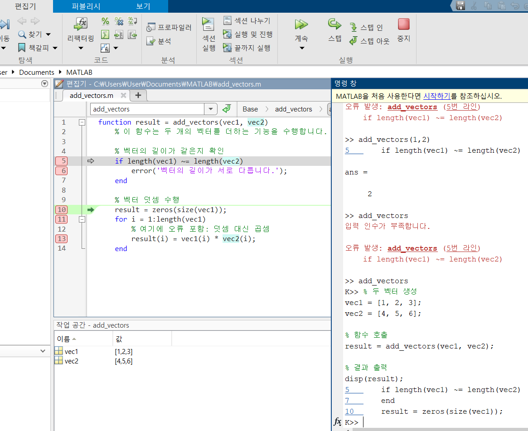The width and height of the screenshot is (528, 431).
Task: Click the uncomment icon
Action: (119, 21)
